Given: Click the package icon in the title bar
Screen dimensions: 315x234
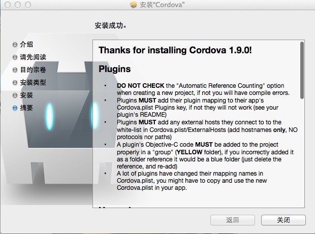Looking at the screenshot, I should (x=134, y=5).
